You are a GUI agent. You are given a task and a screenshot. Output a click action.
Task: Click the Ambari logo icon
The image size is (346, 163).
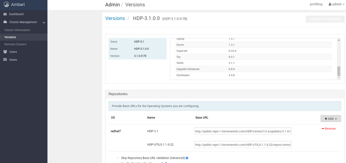point(6,5)
